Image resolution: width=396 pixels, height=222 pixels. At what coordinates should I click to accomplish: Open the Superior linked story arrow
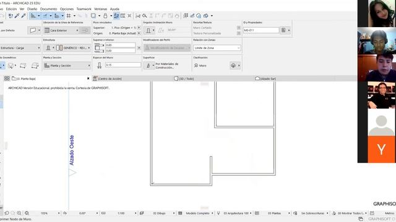139,27
